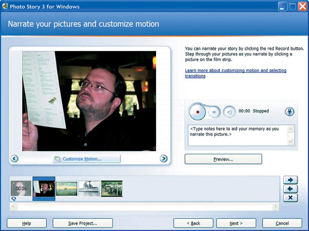The height and width of the screenshot is (231, 309).
Task: Remove selected picture with X button
Action: 289,198
